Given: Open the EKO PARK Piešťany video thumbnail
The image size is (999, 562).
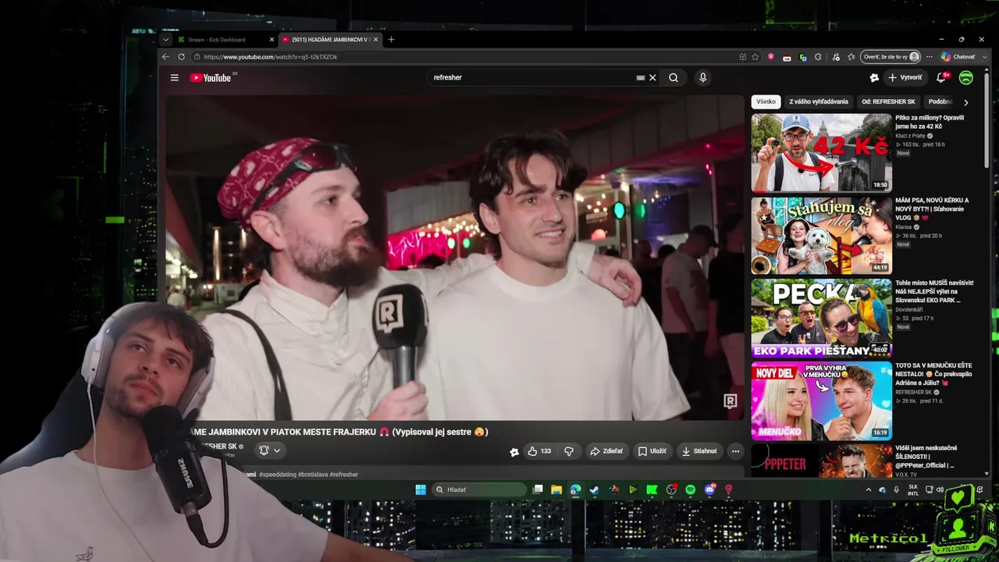Looking at the screenshot, I should (821, 318).
